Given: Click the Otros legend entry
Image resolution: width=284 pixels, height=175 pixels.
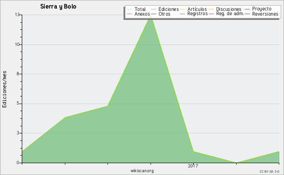Looking at the screenshot, I should click(160, 14).
